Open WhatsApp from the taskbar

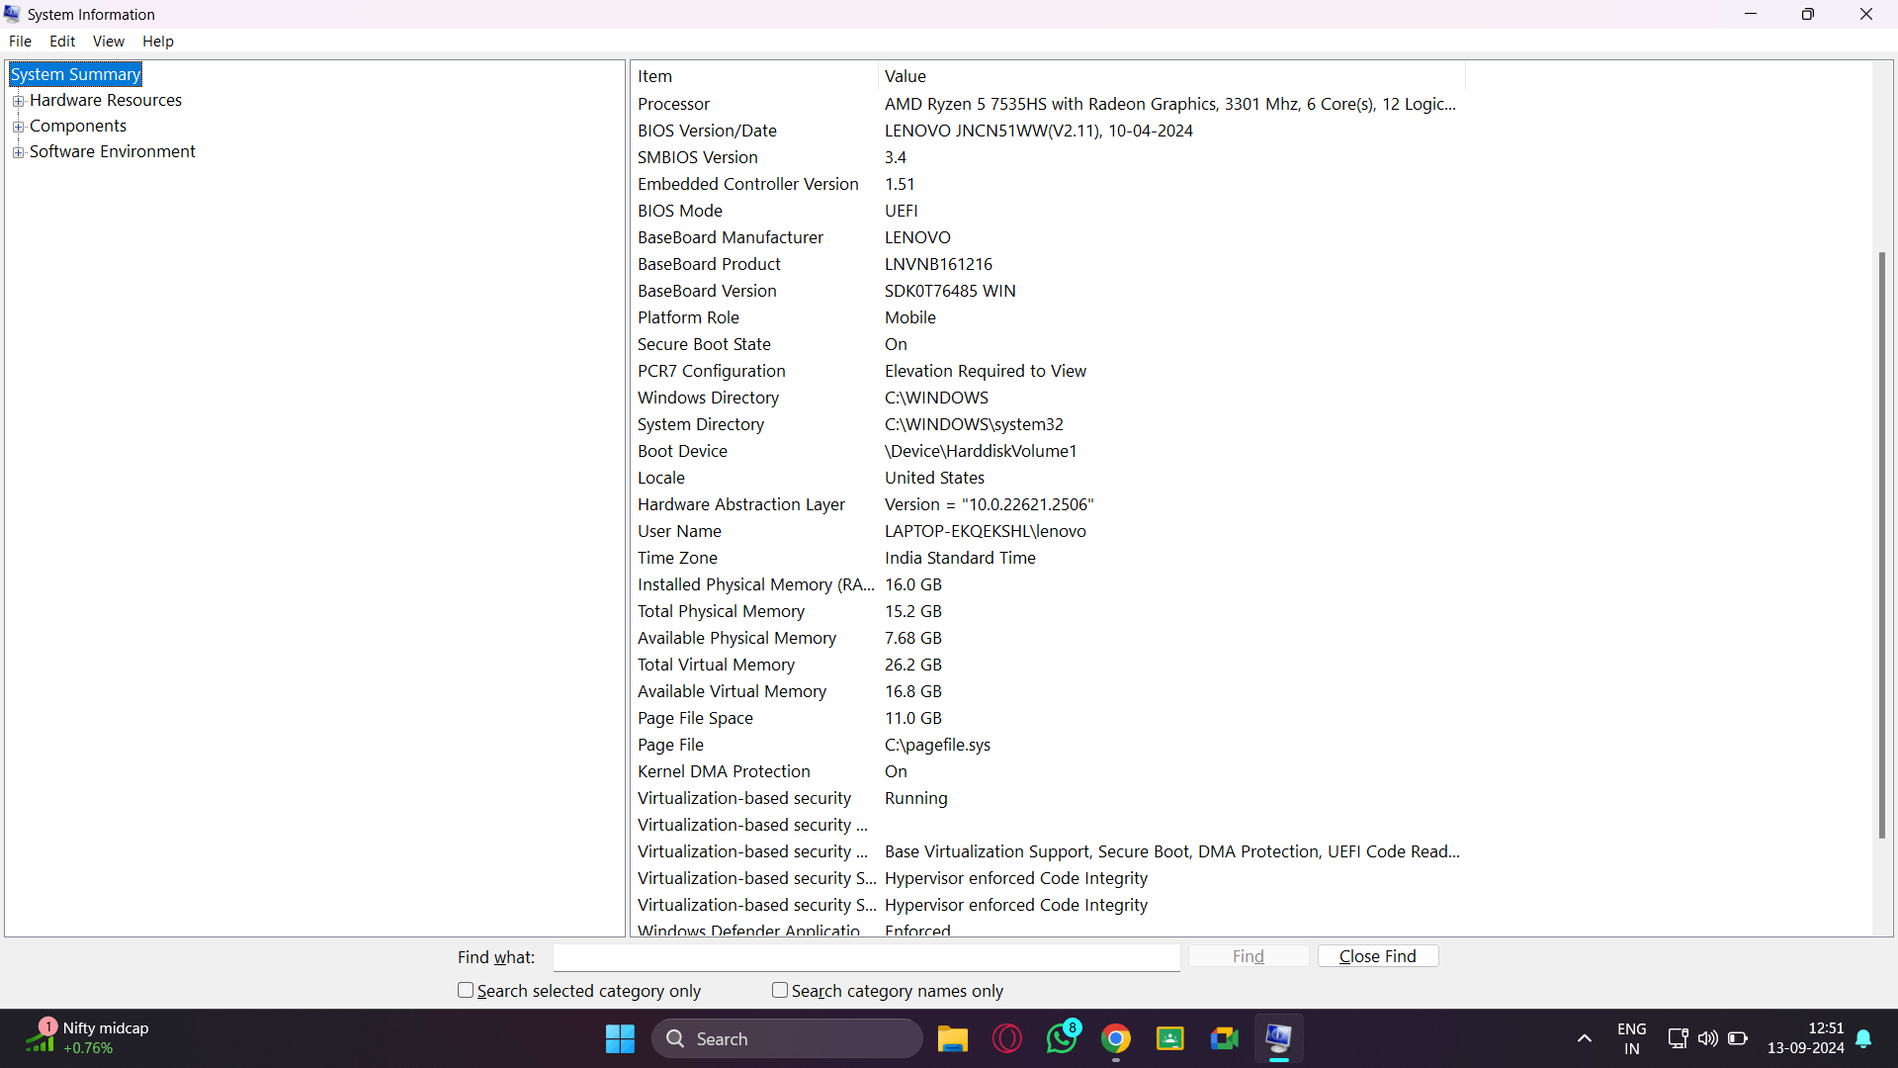pyautogui.click(x=1062, y=1038)
